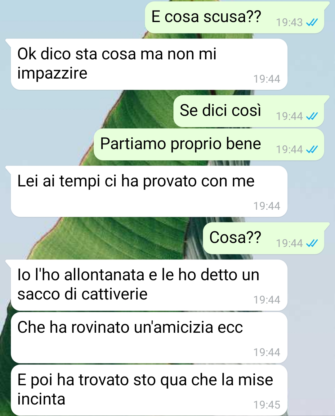Tap the double-check icon beside 'Cosa??'

click(312, 244)
